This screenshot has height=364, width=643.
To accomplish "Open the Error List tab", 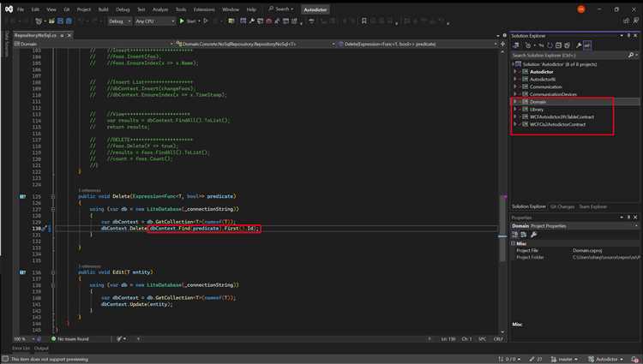I will (21, 349).
